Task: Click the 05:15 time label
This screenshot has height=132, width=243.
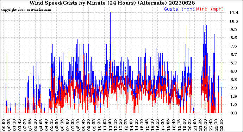Action: 51,125
